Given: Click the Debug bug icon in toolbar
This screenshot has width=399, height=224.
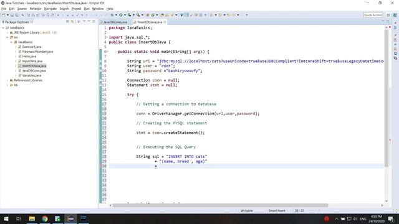Looking at the screenshot, I should coord(112,15).
